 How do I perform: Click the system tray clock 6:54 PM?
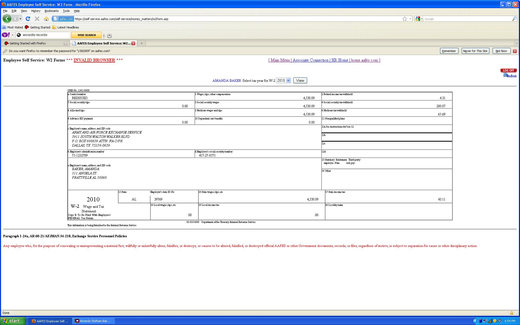[510, 321]
